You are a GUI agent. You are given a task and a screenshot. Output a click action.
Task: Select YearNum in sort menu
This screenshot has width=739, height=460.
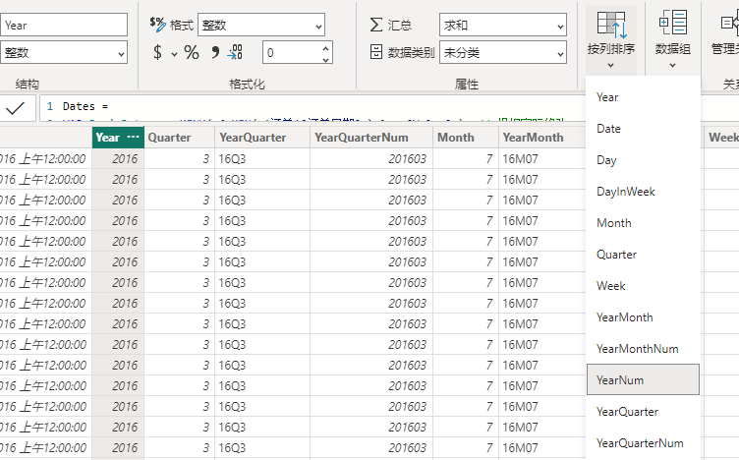[643, 379]
